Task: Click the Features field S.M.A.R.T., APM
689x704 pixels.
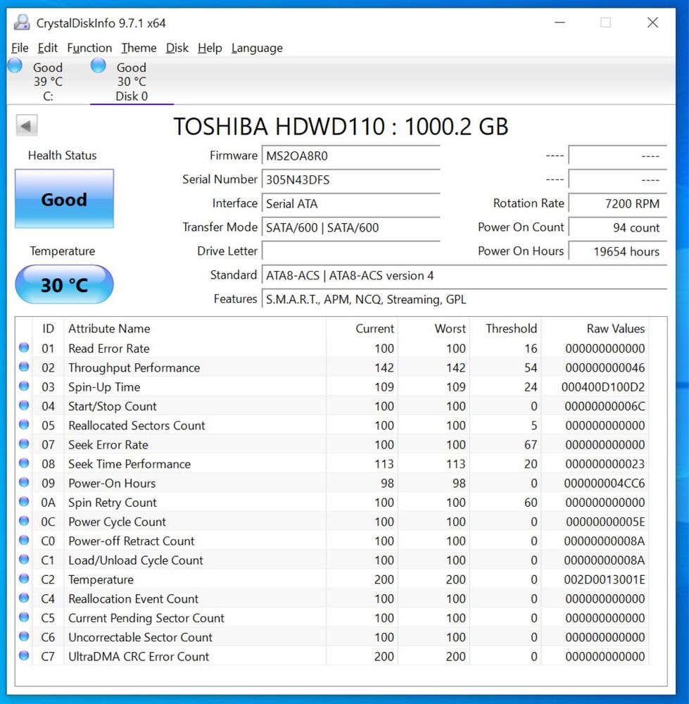Action: (464, 299)
